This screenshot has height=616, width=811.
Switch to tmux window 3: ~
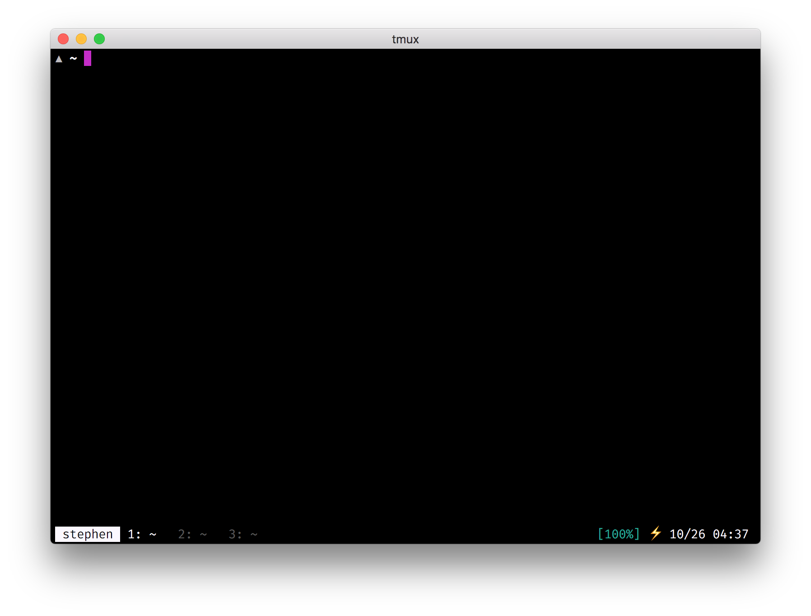tap(243, 534)
